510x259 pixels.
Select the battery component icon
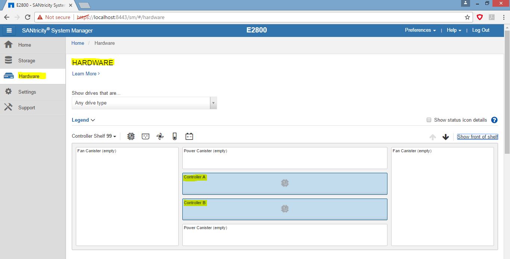pyautogui.click(x=189, y=136)
